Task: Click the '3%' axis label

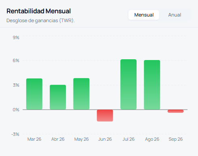Action: [x=16, y=85]
